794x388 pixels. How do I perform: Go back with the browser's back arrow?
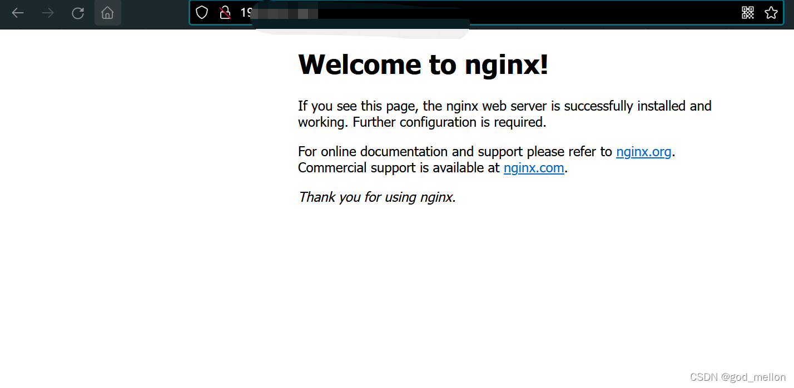(x=18, y=13)
